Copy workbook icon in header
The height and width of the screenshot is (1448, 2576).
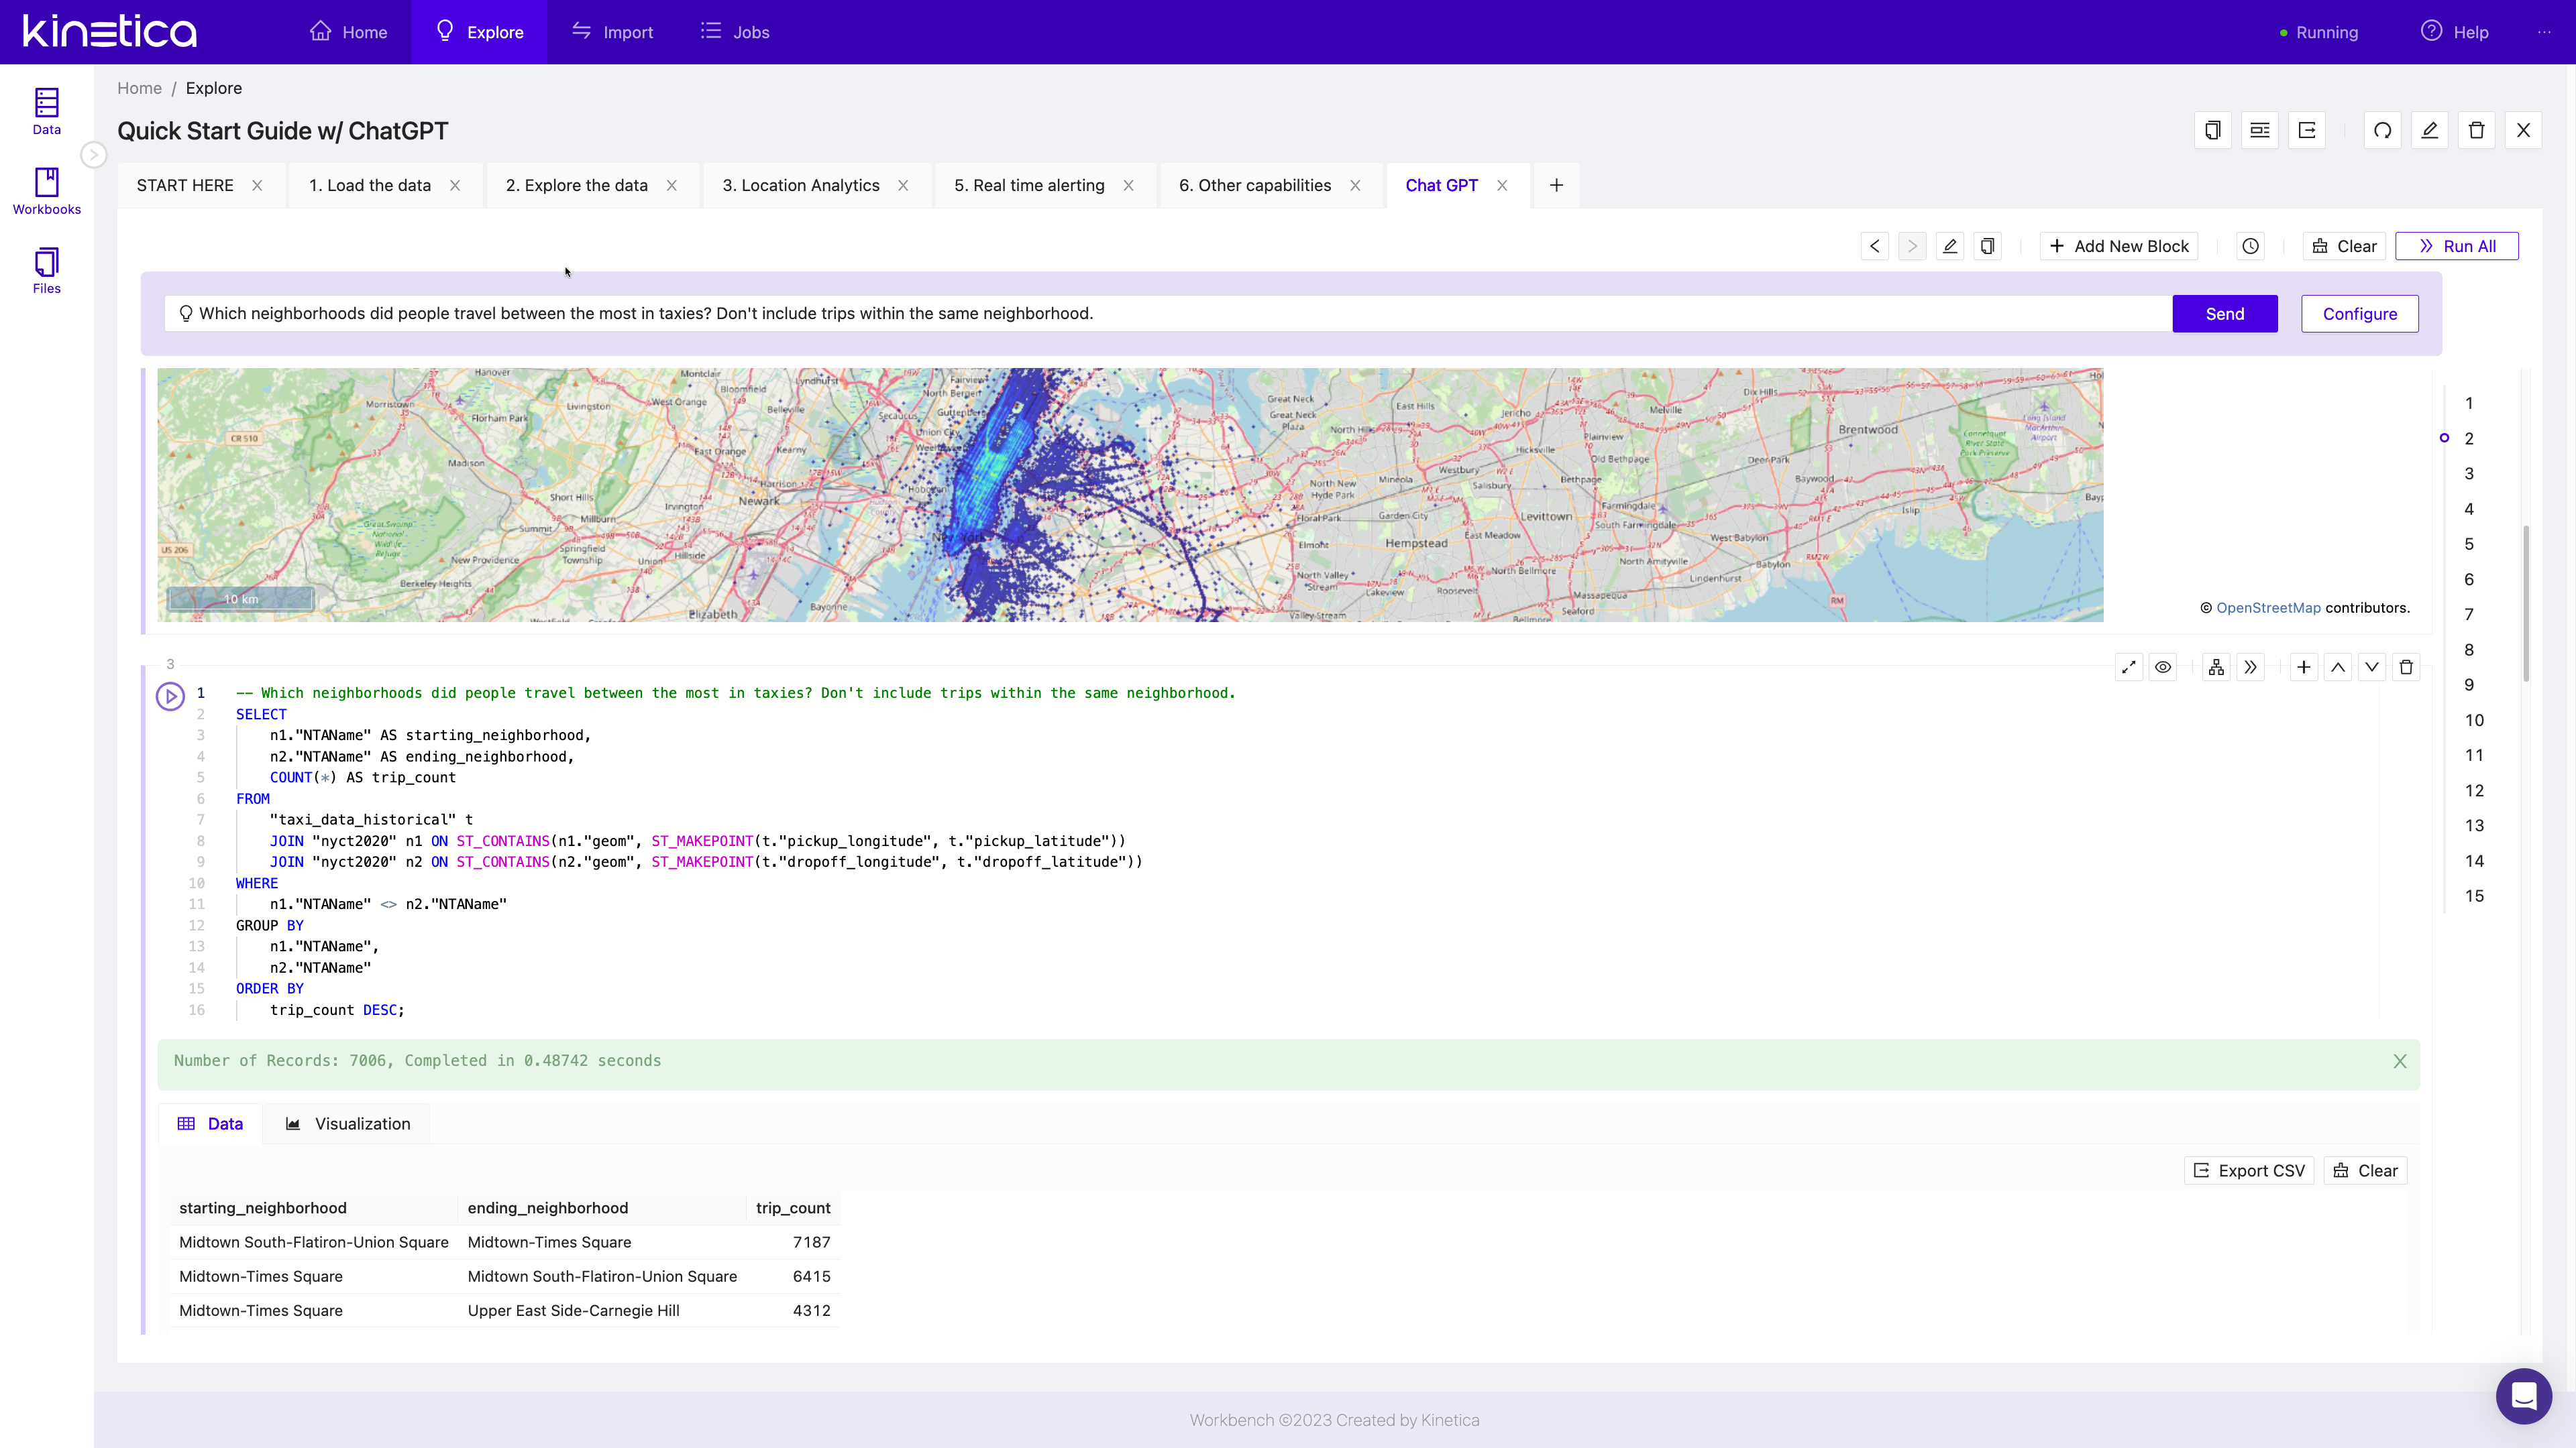(2213, 130)
